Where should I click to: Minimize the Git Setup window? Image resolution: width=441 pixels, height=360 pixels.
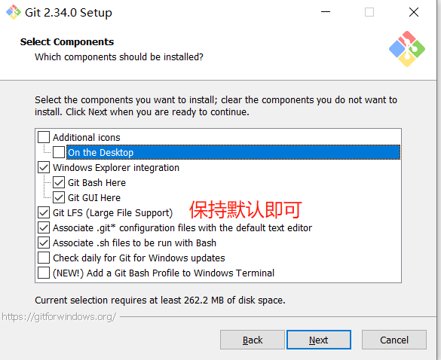coord(326,12)
